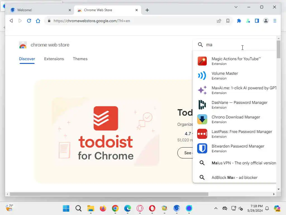This screenshot has width=286, height=215.
Task: Click the horizontal scrollbar at the bottom
Action: [x=109, y=194]
